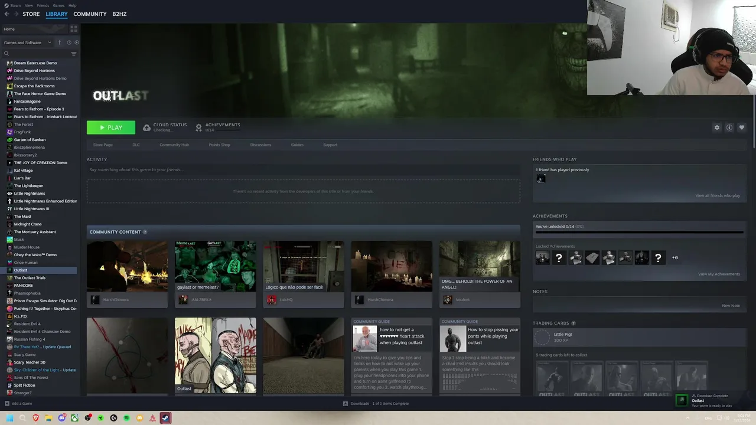756x425 pixels.
Task: Open Spotify from the taskbar
Action: [126, 418]
